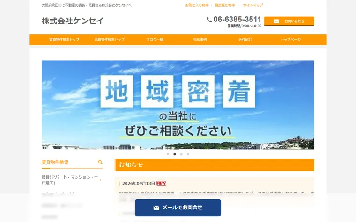Click the orange お問い合わせ button
Image resolution: width=356 pixels, height=222 pixels.
(289, 21)
